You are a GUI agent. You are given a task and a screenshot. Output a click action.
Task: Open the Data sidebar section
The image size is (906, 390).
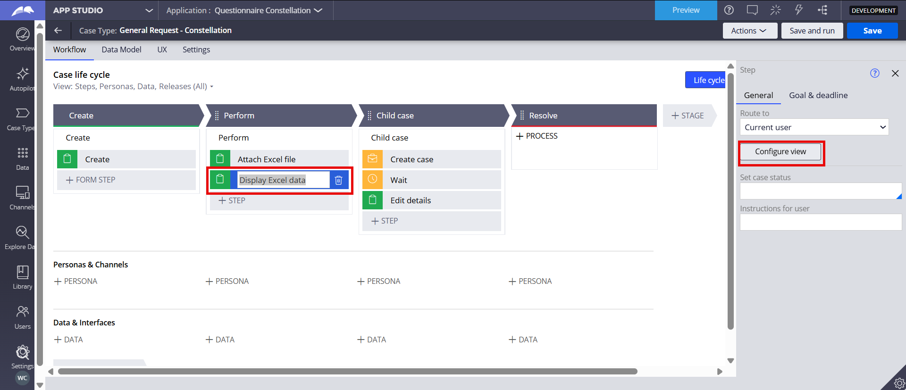pyautogui.click(x=22, y=158)
